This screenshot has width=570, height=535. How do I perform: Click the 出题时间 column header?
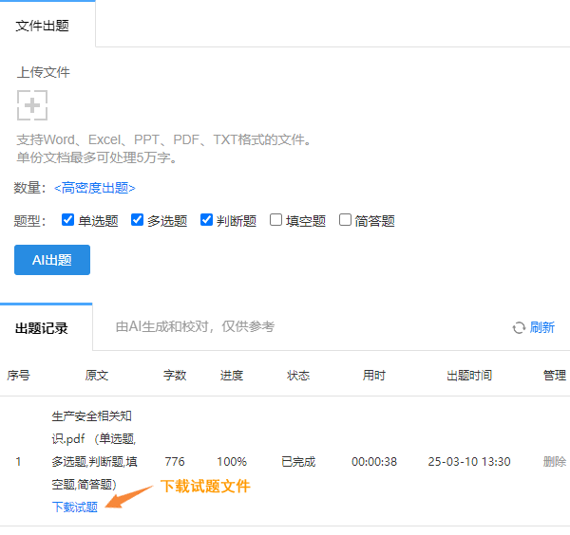point(469,376)
